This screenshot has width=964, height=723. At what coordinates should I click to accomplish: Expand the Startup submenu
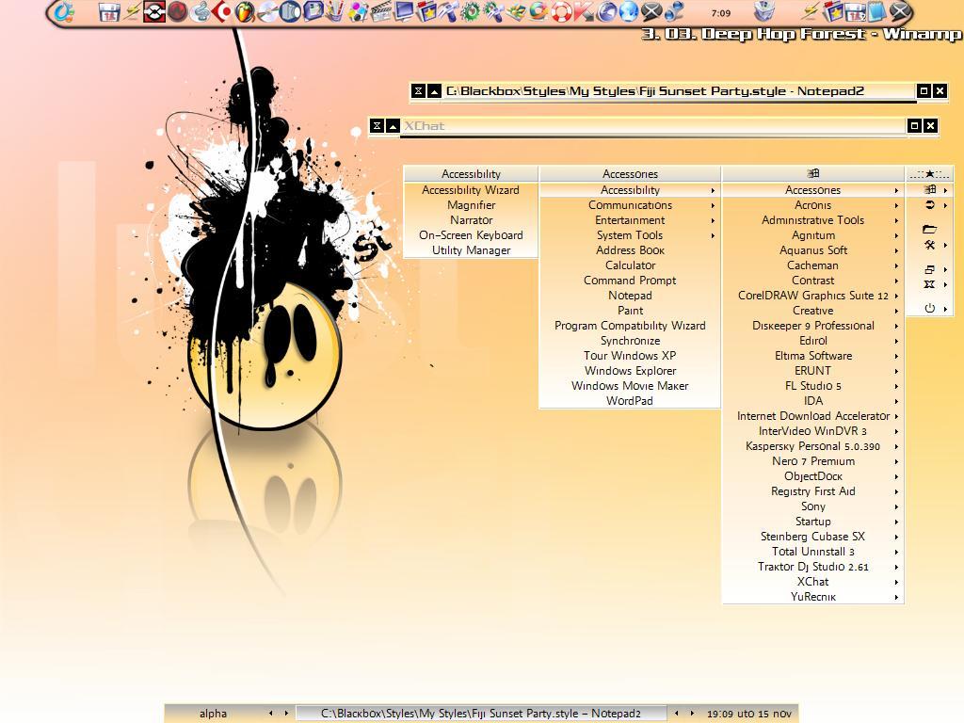[812, 522]
